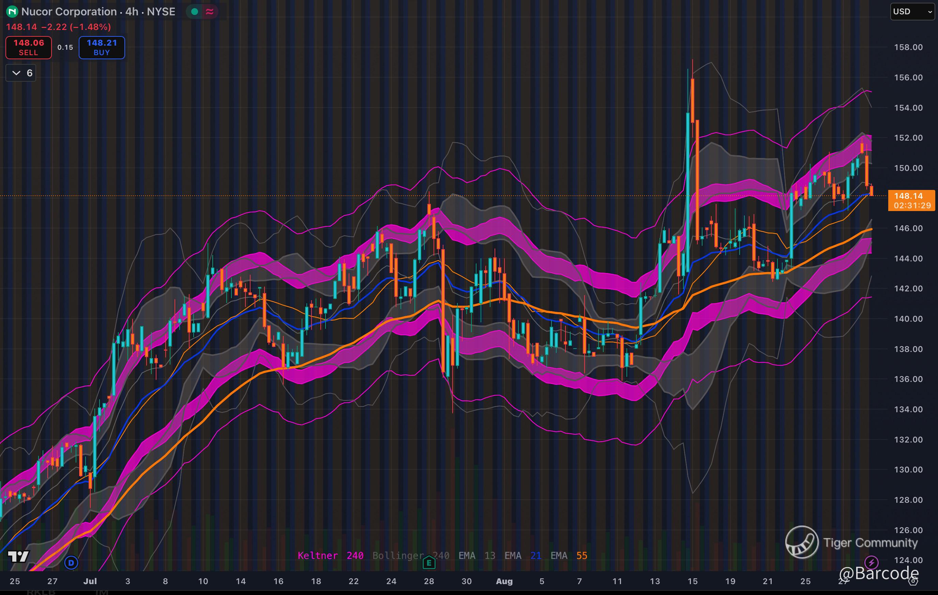938x595 pixels.
Task: Collapse the indicator legend showing 6
Action: pos(21,73)
